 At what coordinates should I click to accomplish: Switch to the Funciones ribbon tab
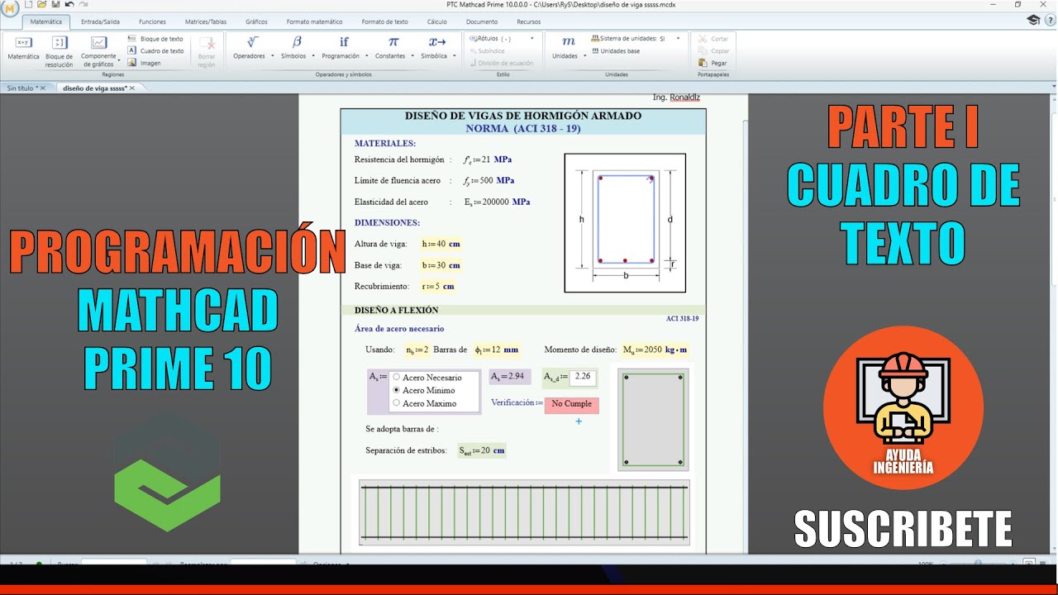click(x=152, y=22)
